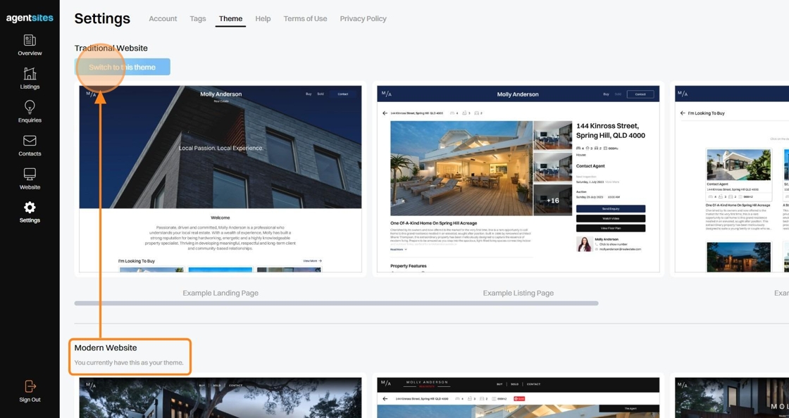
Task: Click the agentsites logo
Action: click(30, 18)
